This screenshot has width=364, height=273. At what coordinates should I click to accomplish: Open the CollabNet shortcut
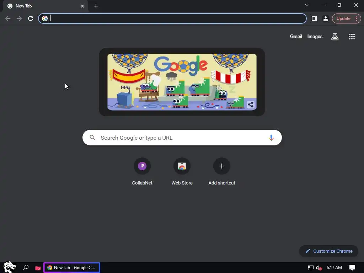pyautogui.click(x=142, y=172)
